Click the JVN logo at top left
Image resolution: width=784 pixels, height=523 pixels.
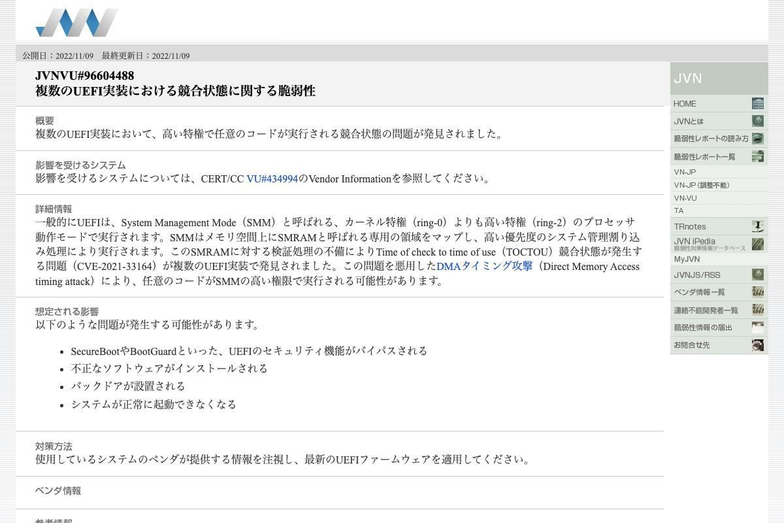pyautogui.click(x=77, y=22)
